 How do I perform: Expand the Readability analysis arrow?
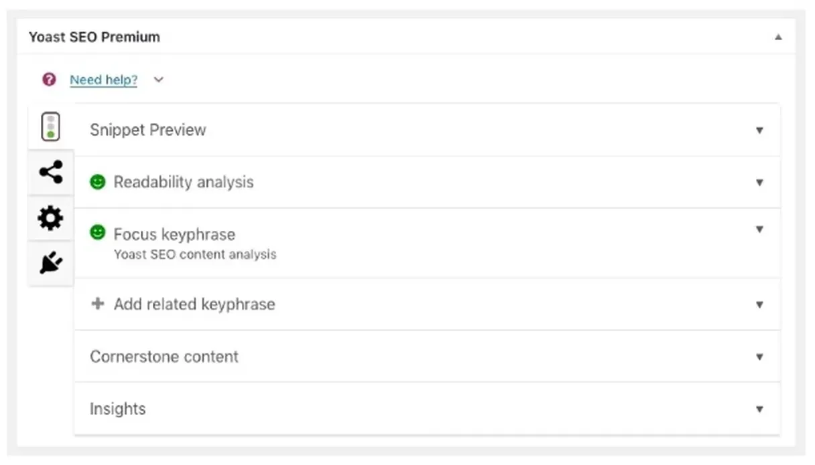759,182
